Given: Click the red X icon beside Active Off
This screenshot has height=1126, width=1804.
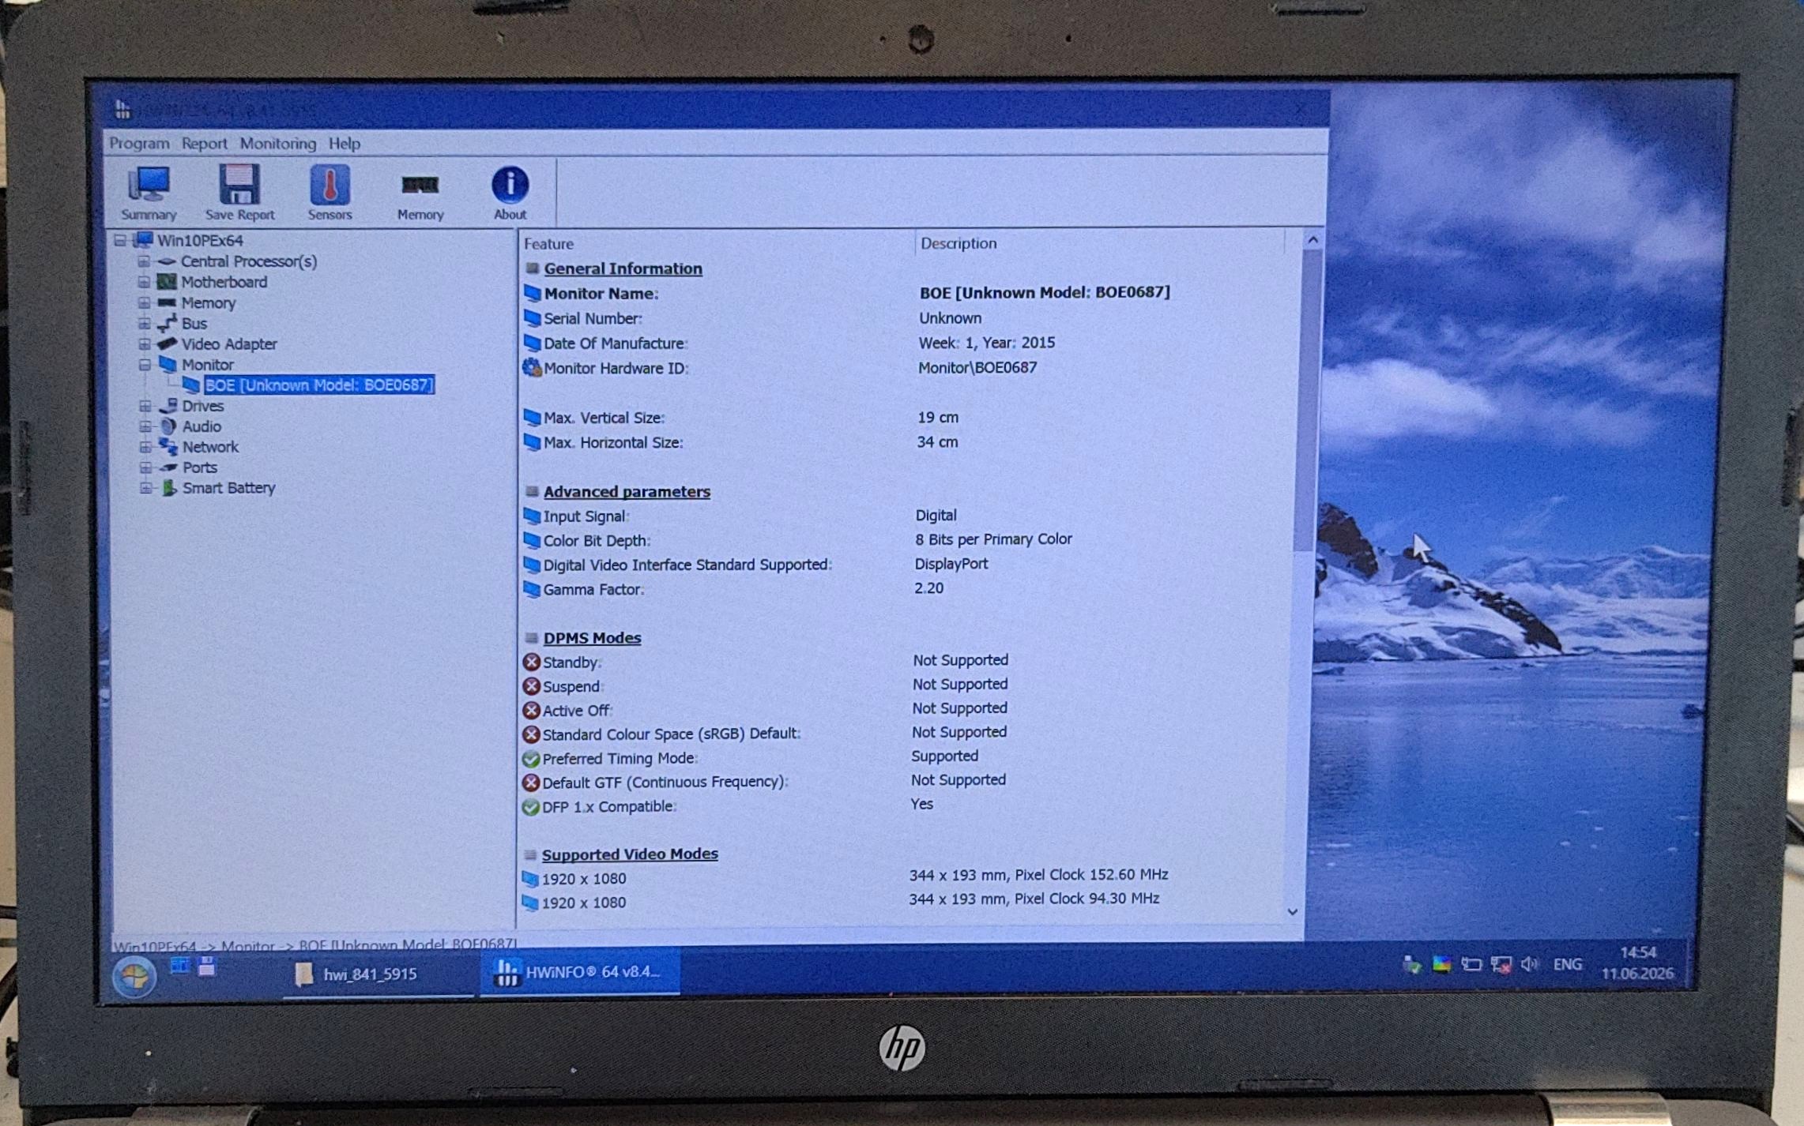Looking at the screenshot, I should point(532,711).
